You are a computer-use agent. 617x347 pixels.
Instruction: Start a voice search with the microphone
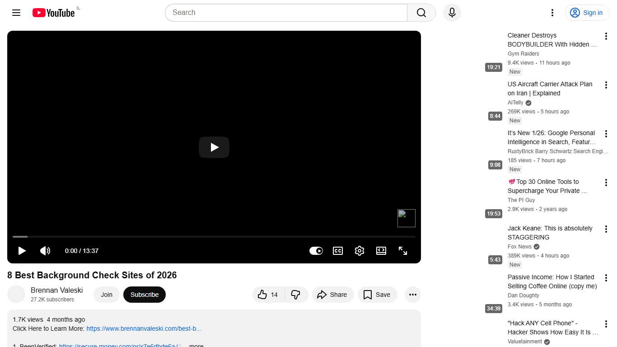tap(452, 13)
